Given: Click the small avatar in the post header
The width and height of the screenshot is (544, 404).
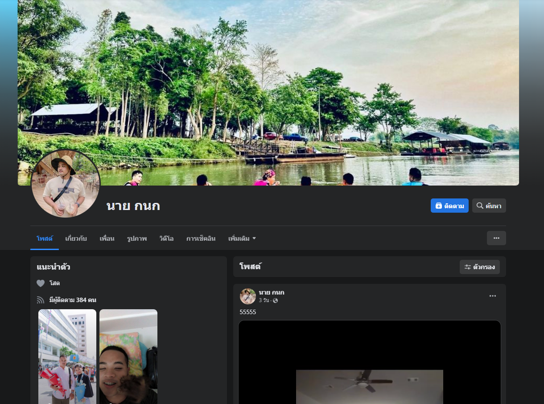Looking at the screenshot, I should click(248, 296).
